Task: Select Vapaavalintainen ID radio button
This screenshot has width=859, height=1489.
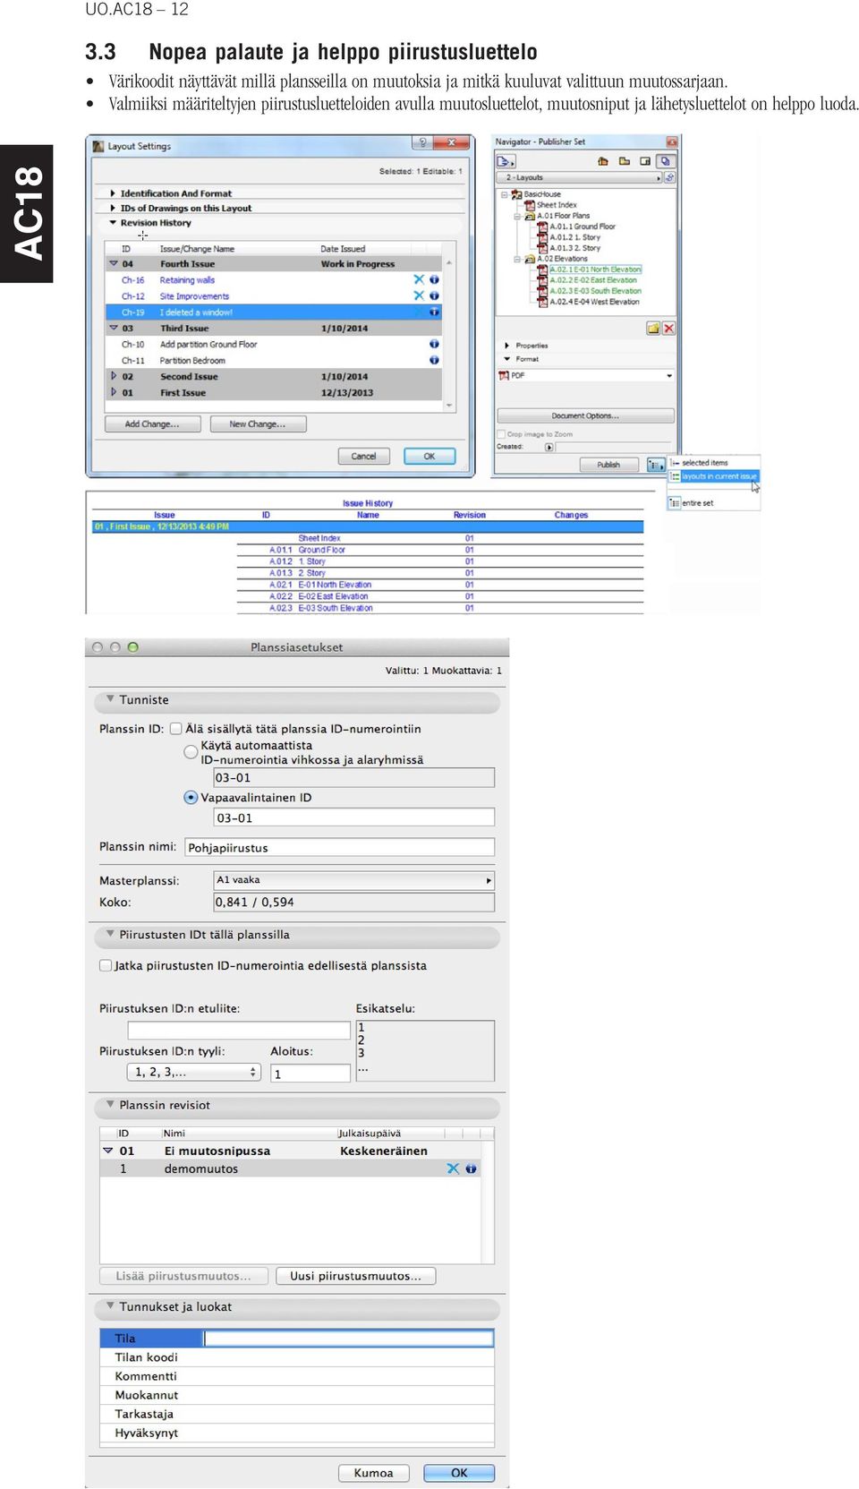Action: pyautogui.click(x=191, y=797)
